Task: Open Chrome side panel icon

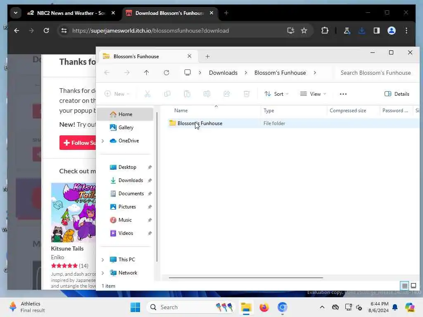Action: tap(377, 31)
